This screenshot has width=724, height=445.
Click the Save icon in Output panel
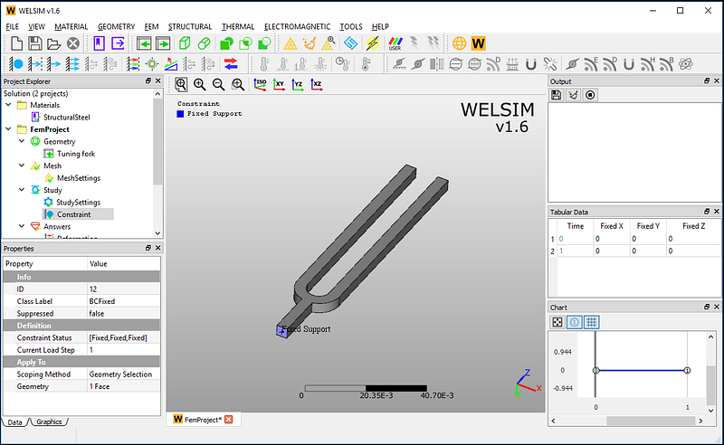[x=557, y=94]
